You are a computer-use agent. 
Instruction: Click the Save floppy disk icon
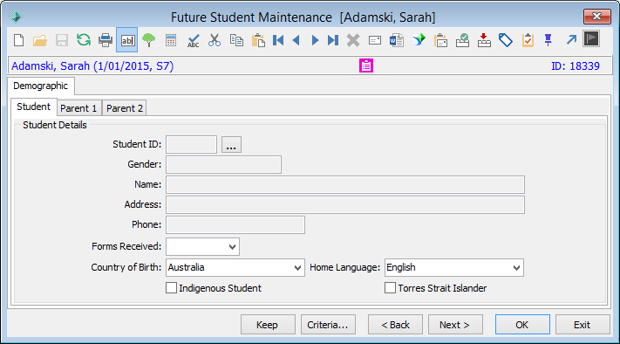pyautogui.click(x=62, y=40)
